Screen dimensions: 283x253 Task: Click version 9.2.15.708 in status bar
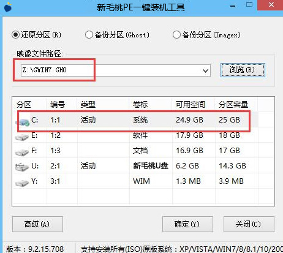(x=35, y=249)
